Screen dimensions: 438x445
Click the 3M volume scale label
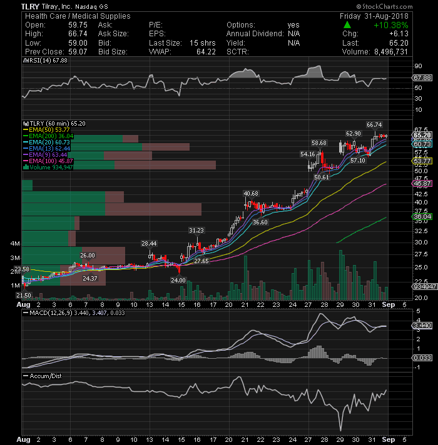pos(15,258)
